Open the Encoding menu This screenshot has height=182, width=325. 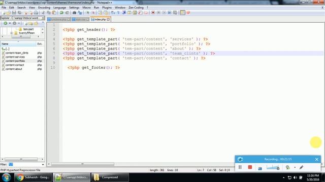[x=44, y=8]
